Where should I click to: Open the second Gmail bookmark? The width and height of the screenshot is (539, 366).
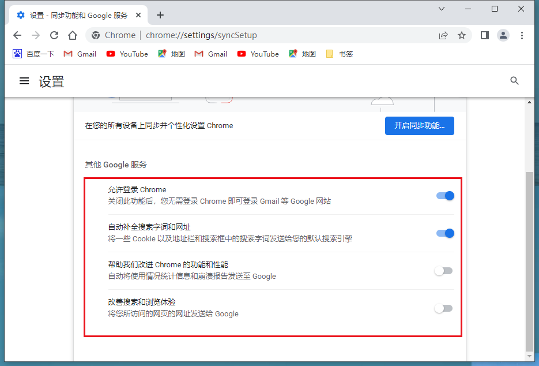click(x=211, y=54)
